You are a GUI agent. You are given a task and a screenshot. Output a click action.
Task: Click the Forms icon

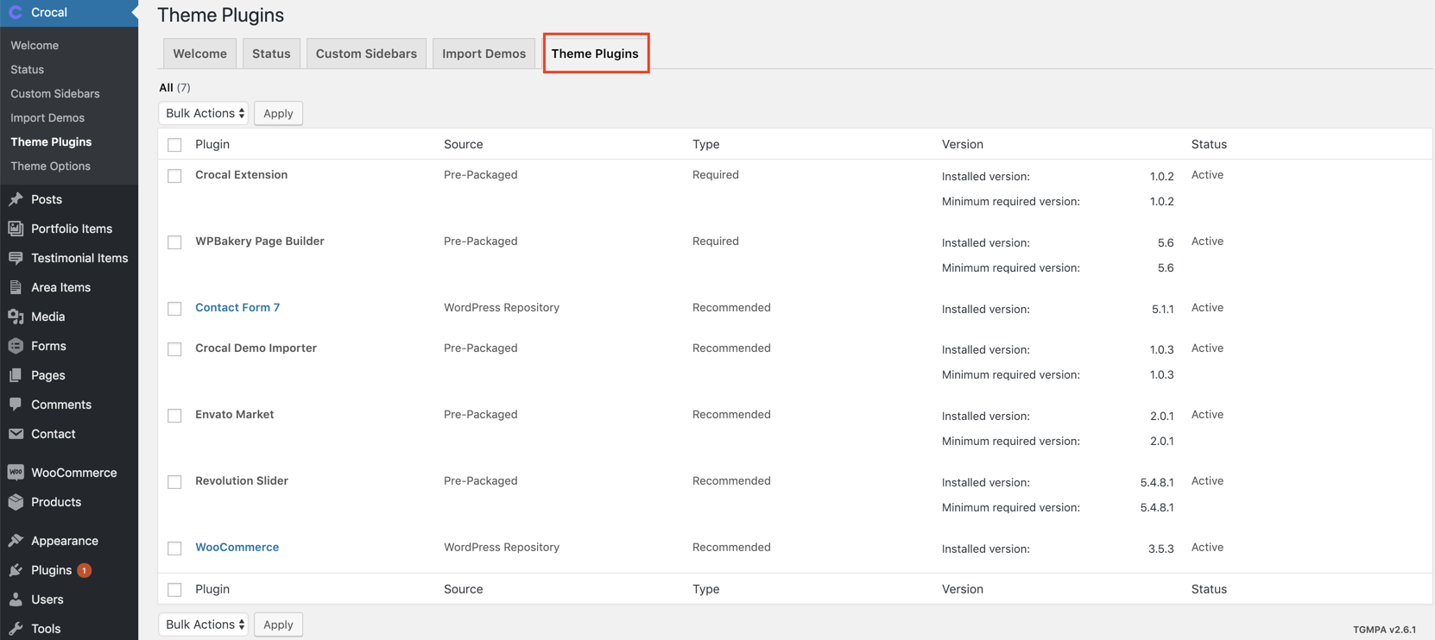[16, 346]
